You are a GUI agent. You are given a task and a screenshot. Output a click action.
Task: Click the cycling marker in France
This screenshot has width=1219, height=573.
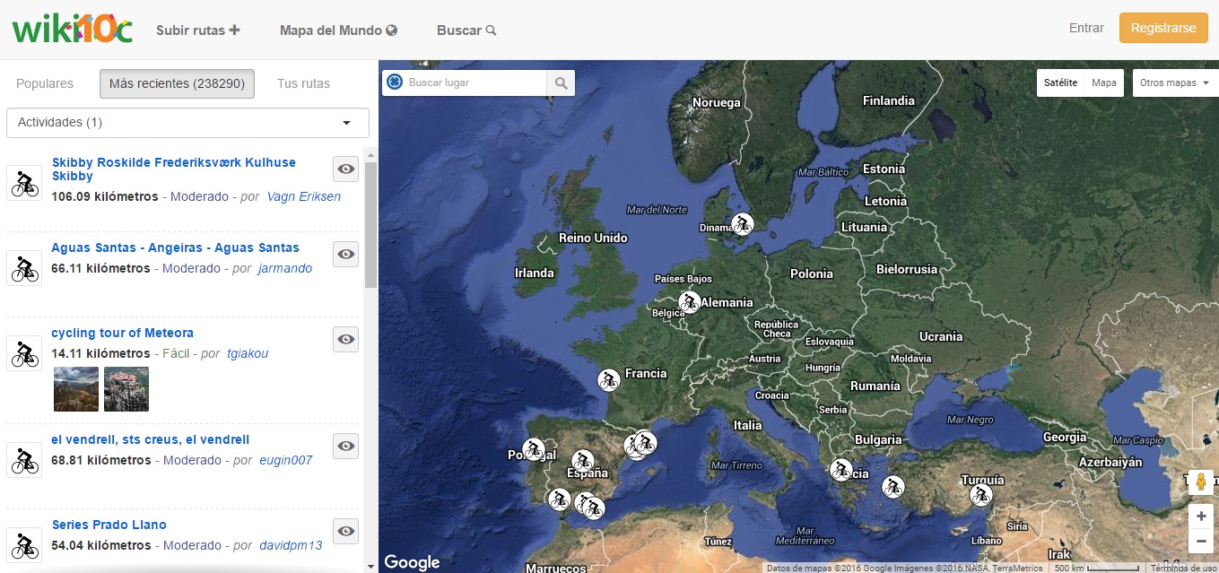click(x=609, y=379)
